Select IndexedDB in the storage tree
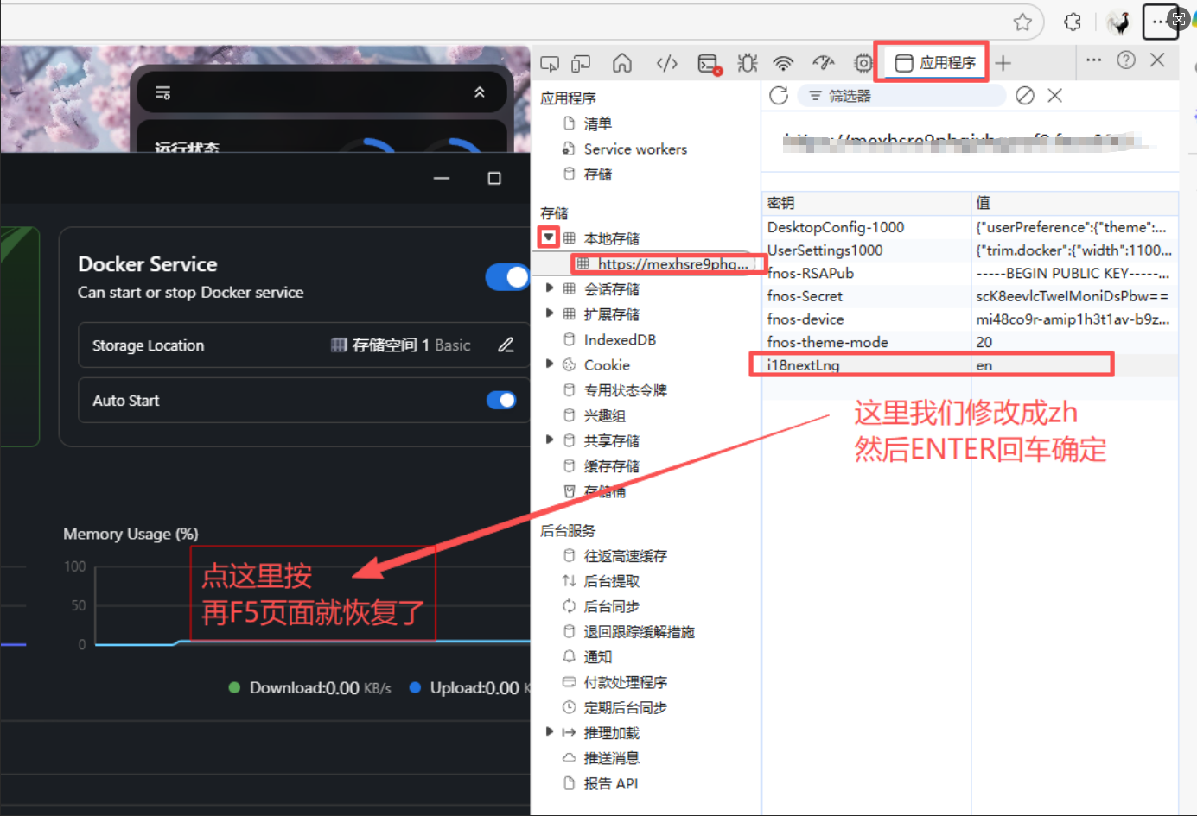The height and width of the screenshot is (816, 1197). tap(620, 339)
